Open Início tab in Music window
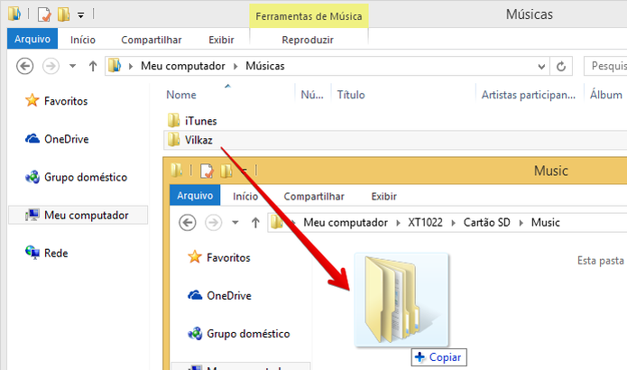This screenshot has height=370, width=627. click(x=245, y=197)
